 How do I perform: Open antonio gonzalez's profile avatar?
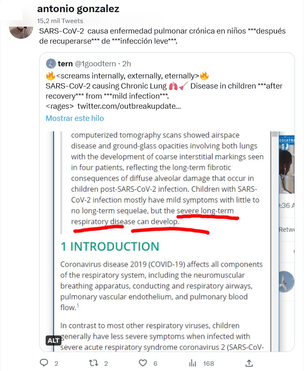[x=21, y=27]
